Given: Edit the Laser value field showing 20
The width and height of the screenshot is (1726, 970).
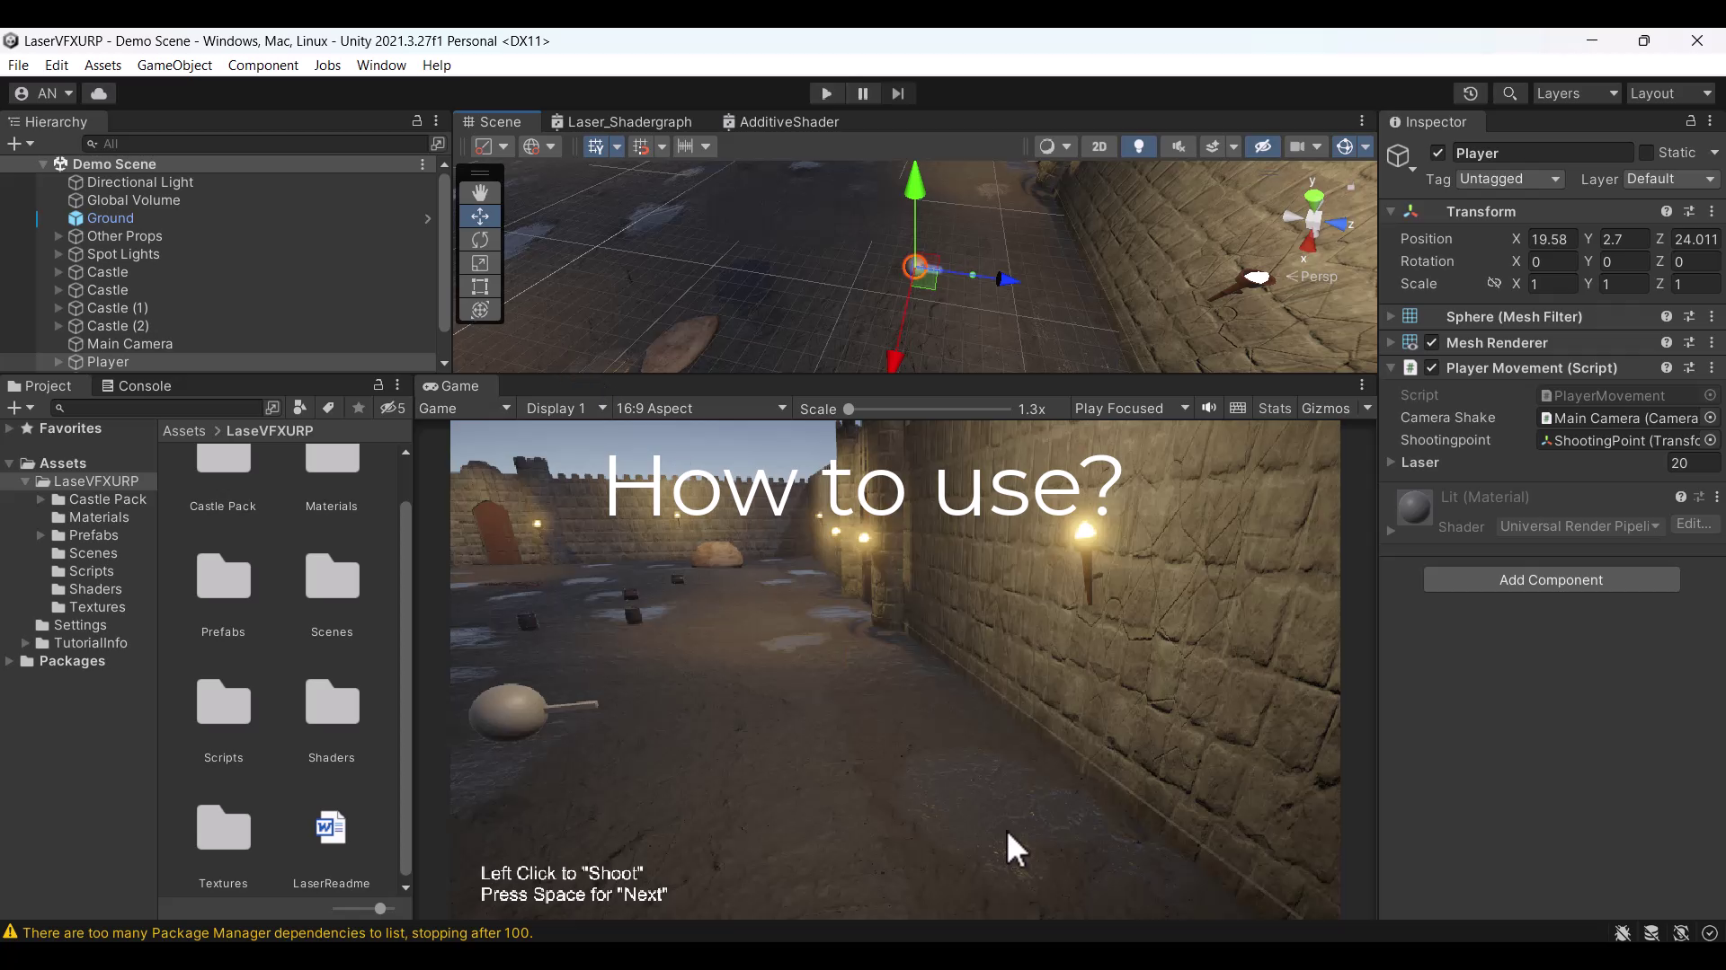Looking at the screenshot, I should click(x=1694, y=463).
